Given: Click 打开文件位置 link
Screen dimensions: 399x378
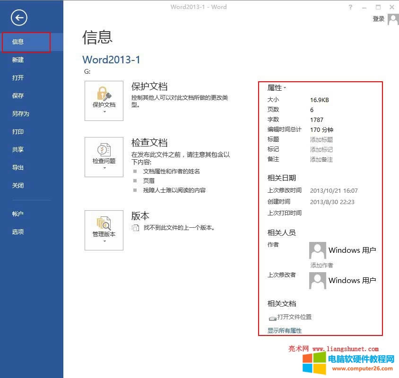Looking at the screenshot, I should (294, 317).
